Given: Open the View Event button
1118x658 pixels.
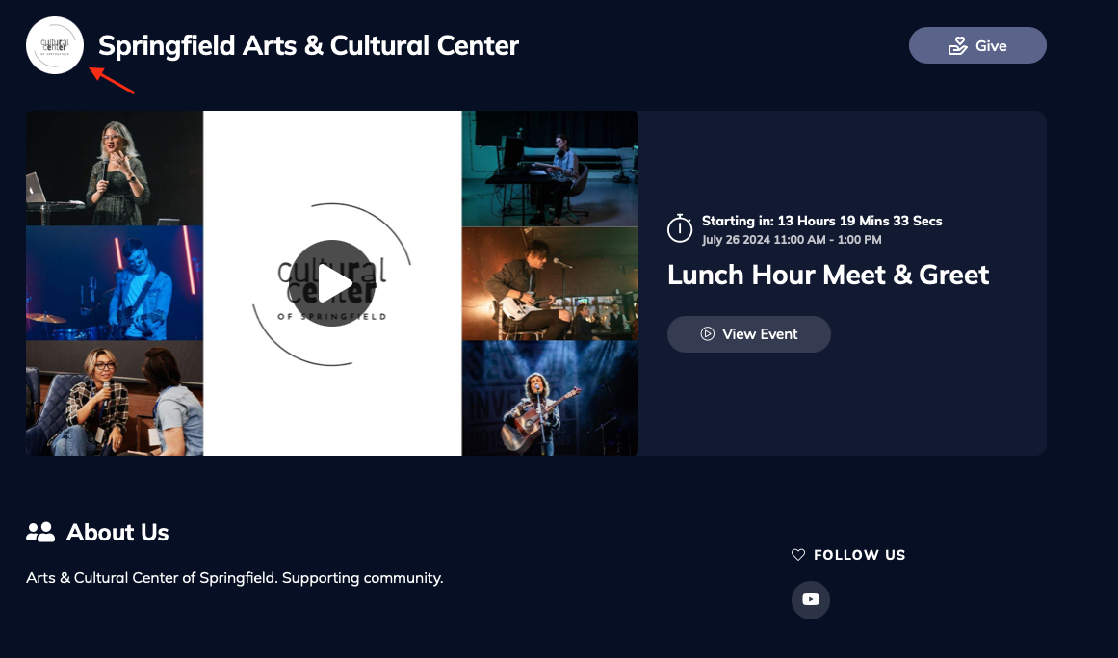Looking at the screenshot, I should pyautogui.click(x=749, y=334).
